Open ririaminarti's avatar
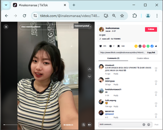163x130 pixels. point(101,67)
